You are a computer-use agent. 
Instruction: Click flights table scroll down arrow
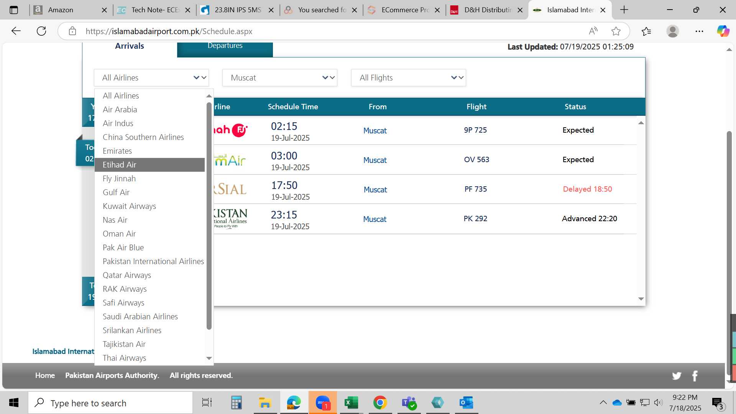tap(641, 299)
